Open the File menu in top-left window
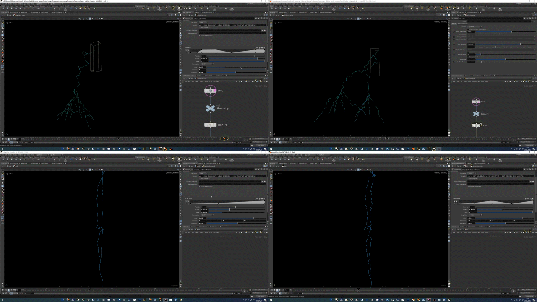 pos(3,4)
